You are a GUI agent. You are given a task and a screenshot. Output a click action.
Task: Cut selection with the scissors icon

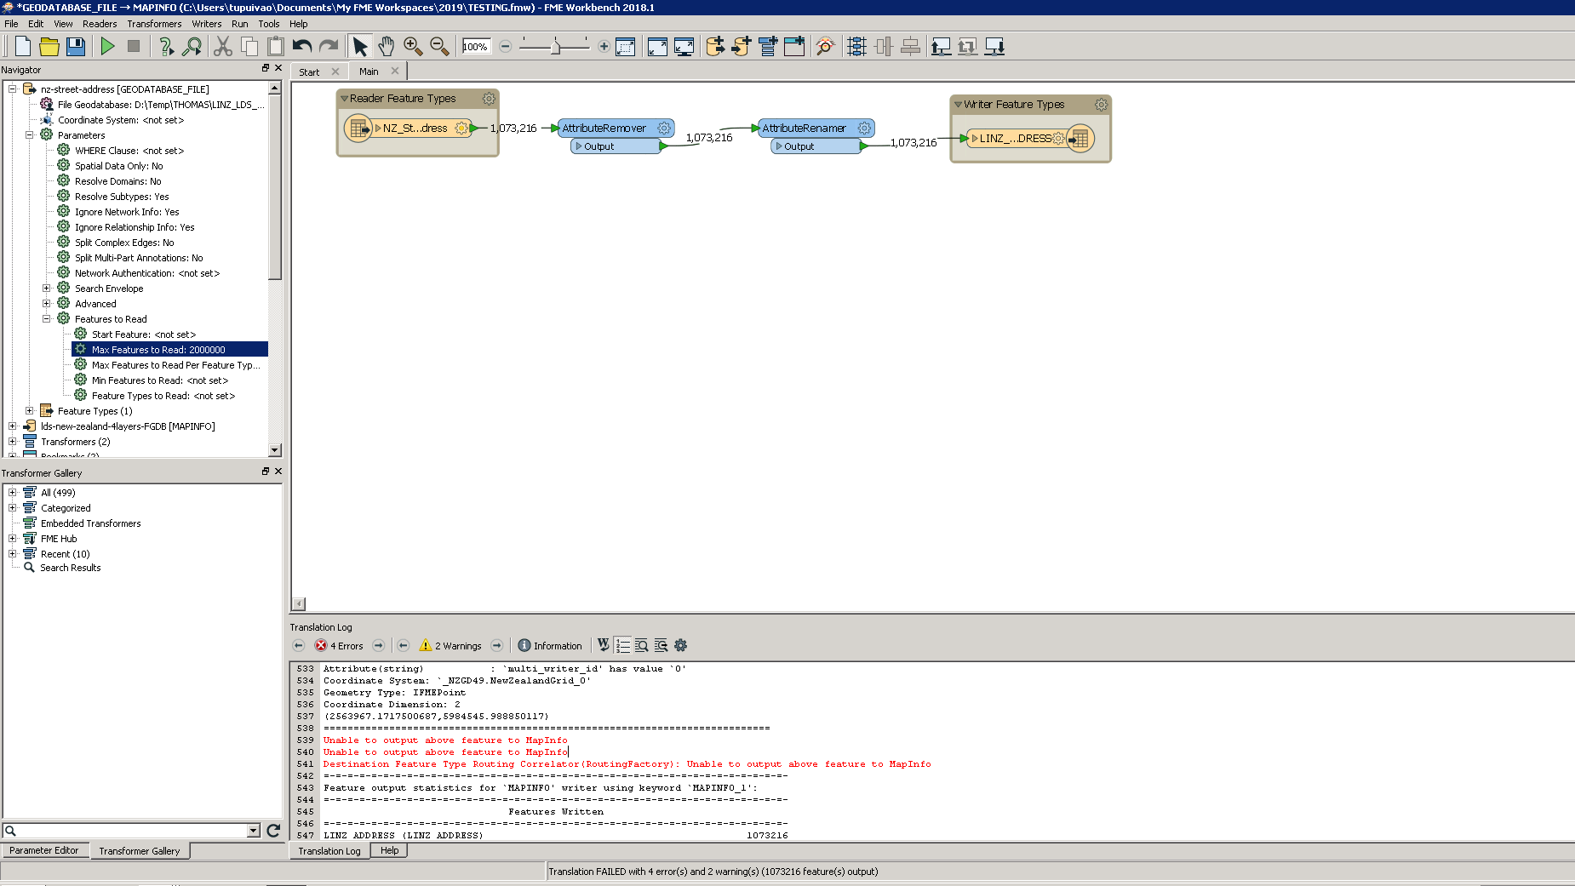[223, 46]
